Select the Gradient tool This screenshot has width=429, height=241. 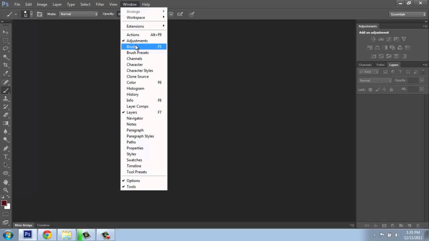pyautogui.click(x=6, y=124)
